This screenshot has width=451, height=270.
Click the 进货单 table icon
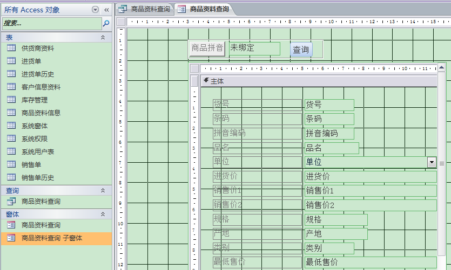pyautogui.click(x=11, y=61)
